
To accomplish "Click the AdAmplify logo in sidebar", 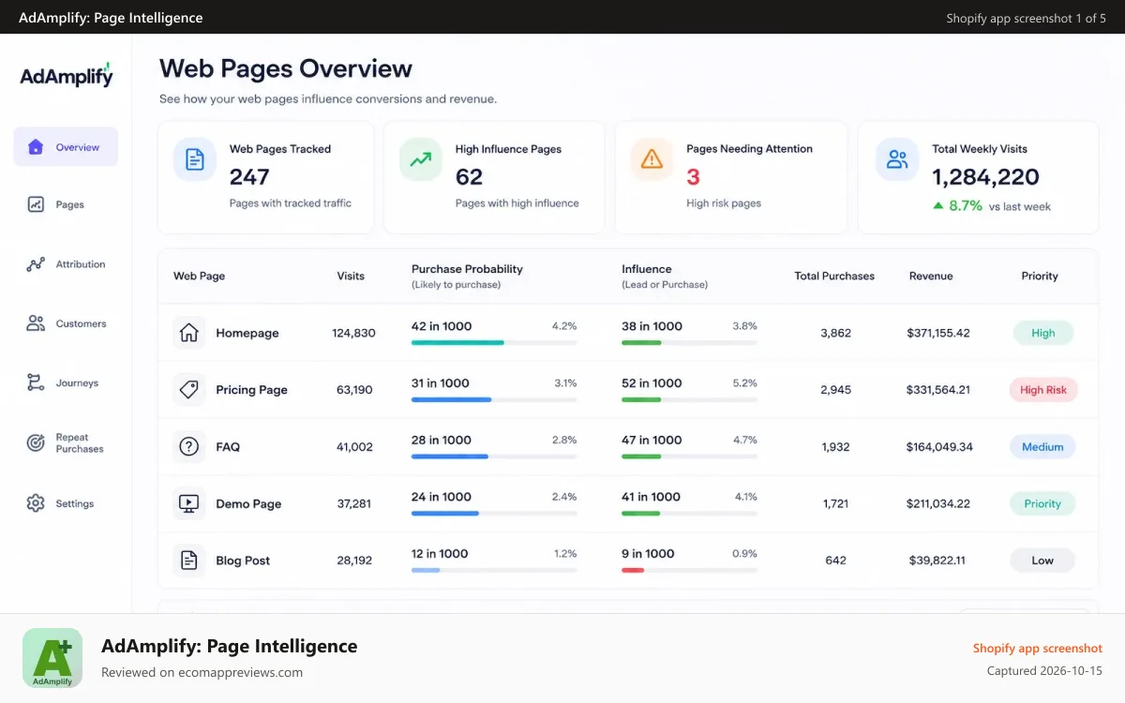I will (67, 76).
